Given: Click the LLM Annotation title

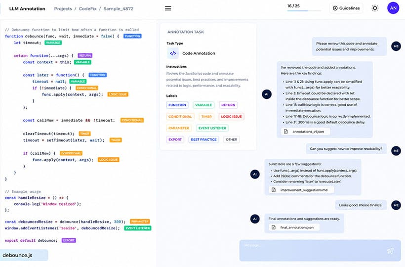Looking at the screenshot, I should pos(27,9).
